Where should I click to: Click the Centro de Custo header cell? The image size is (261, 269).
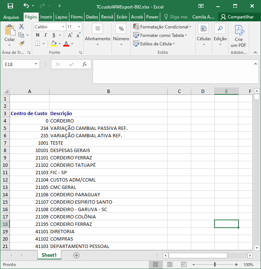click(x=30, y=113)
